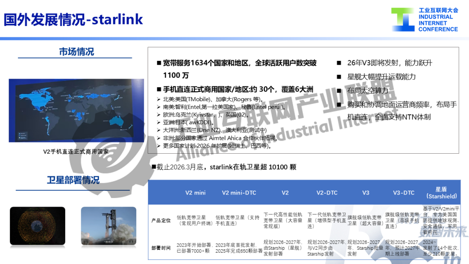Click the cell '低轨宽带卫星（支持手机直连）'
This screenshot has width=469, height=264.
click(x=238, y=220)
